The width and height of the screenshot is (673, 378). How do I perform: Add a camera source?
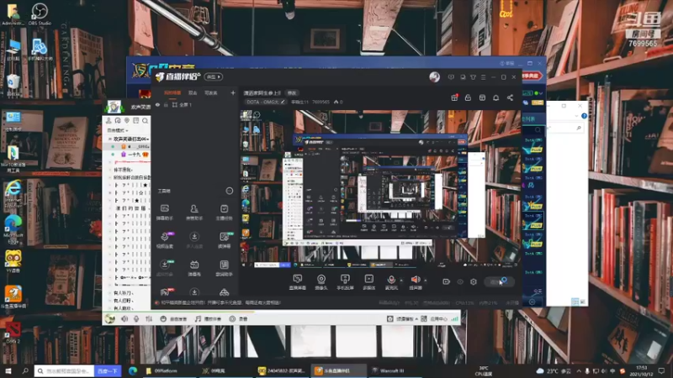(321, 282)
